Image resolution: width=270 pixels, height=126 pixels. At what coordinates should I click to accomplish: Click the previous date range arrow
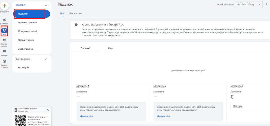click(266, 4)
